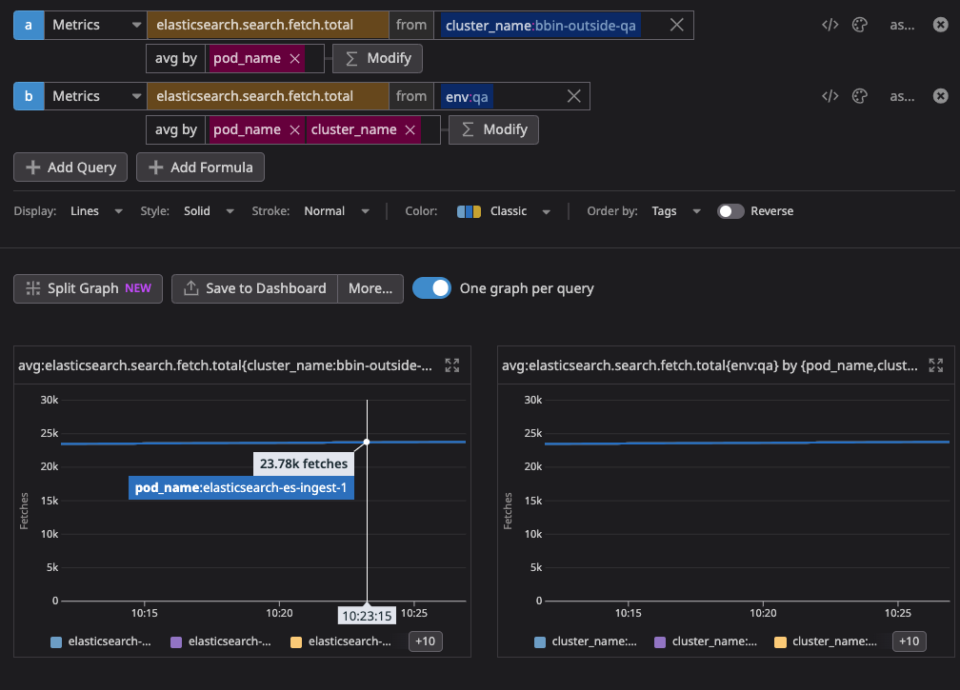Click the color palette icon for query a
This screenshot has width=960, height=690.
pyautogui.click(x=859, y=26)
